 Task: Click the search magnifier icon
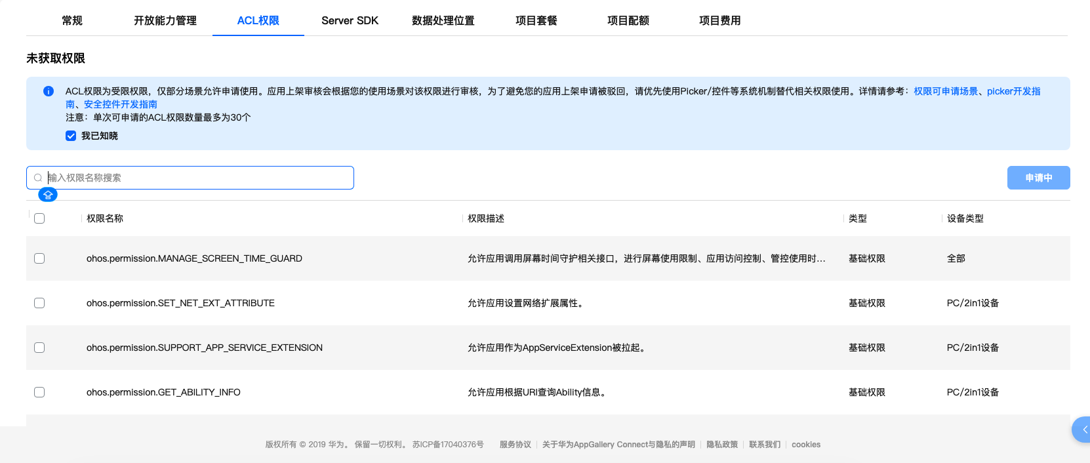click(38, 178)
